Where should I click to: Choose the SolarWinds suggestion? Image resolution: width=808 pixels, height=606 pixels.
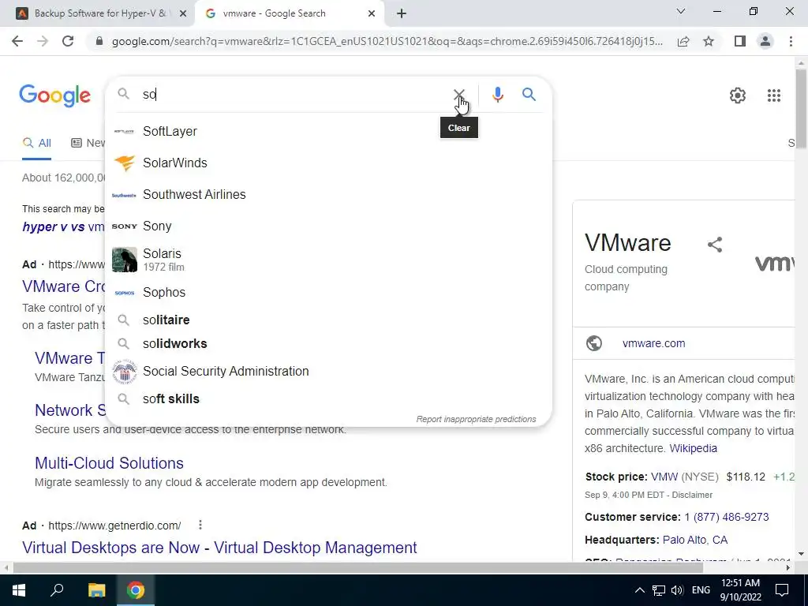(328, 163)
